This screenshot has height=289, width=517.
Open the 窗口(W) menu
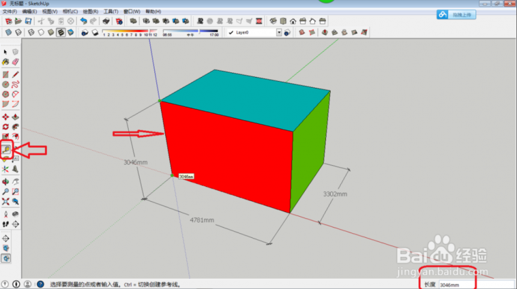click(x=132, y=11)
